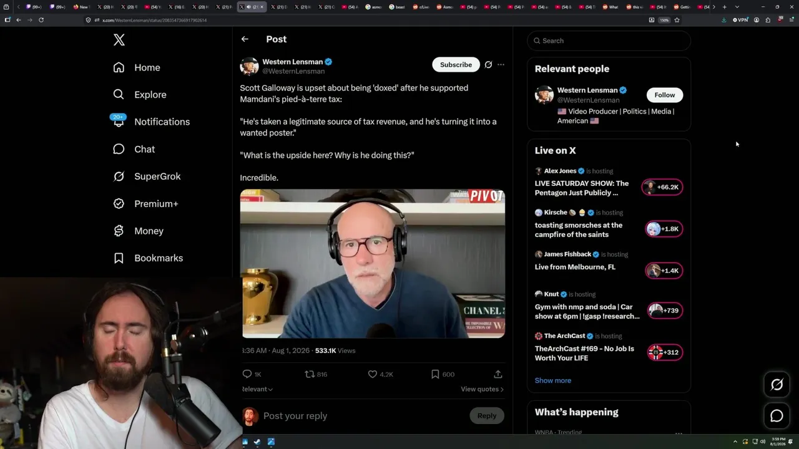Join the Kirsche live space with +1.8K
799x449 pixels.
click(664, 229)
